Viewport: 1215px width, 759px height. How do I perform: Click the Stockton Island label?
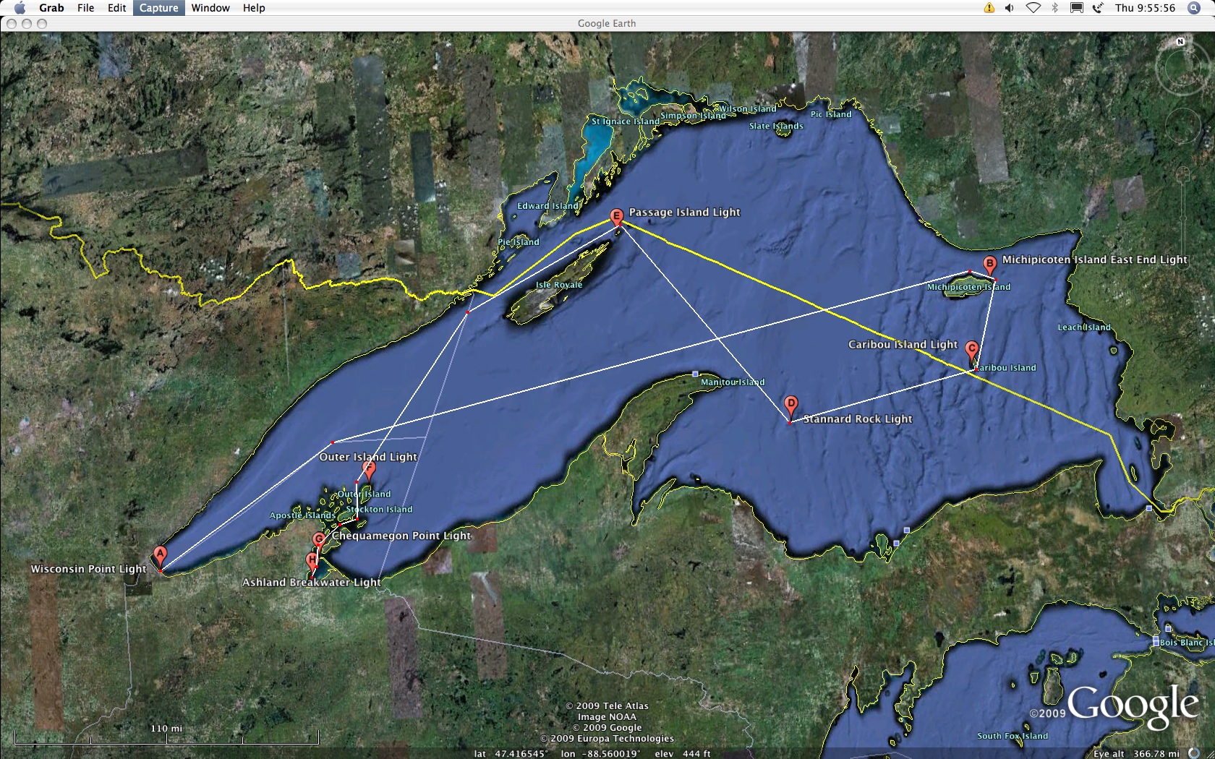tap(379, 510)
